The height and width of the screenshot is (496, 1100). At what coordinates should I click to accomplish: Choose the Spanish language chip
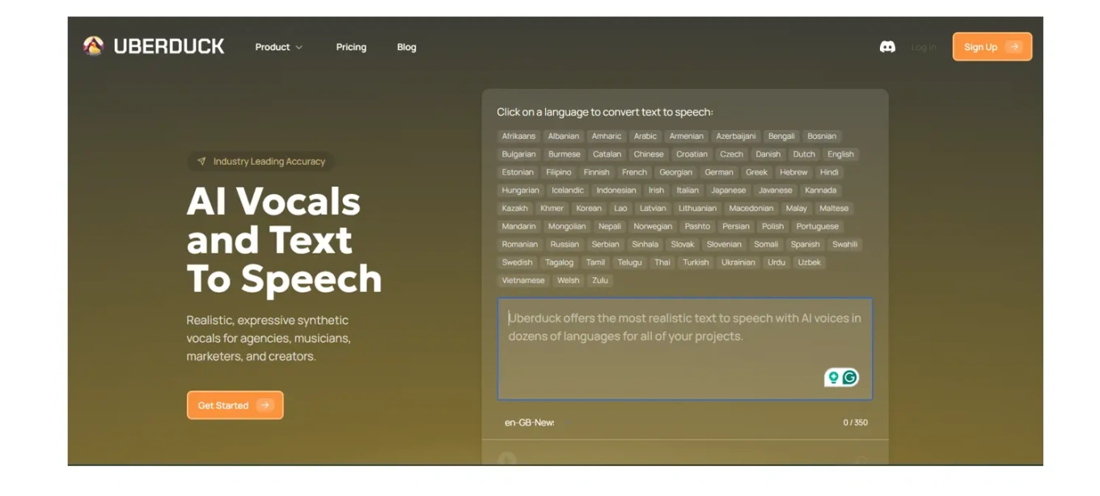[805, 244]
